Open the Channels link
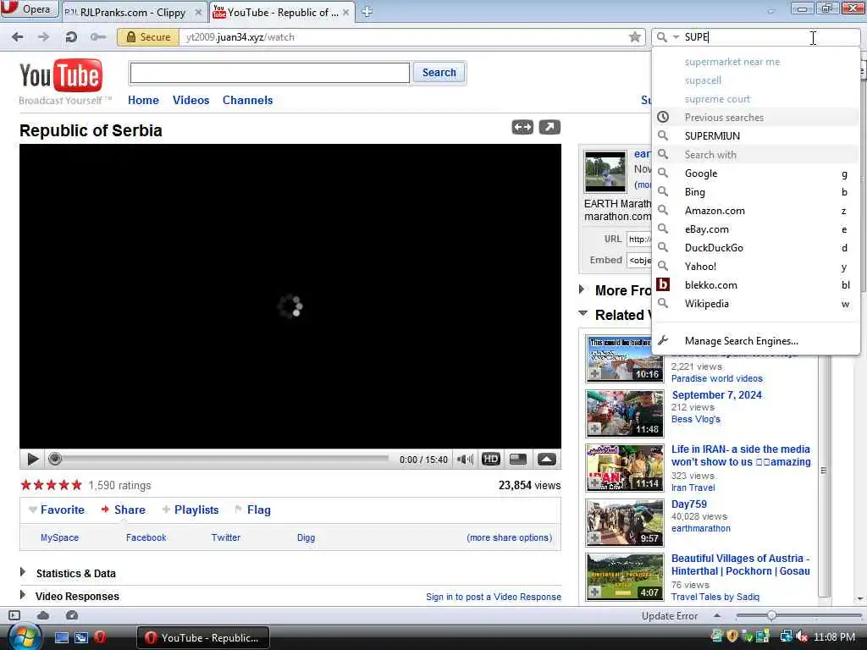 coord(248,100)
